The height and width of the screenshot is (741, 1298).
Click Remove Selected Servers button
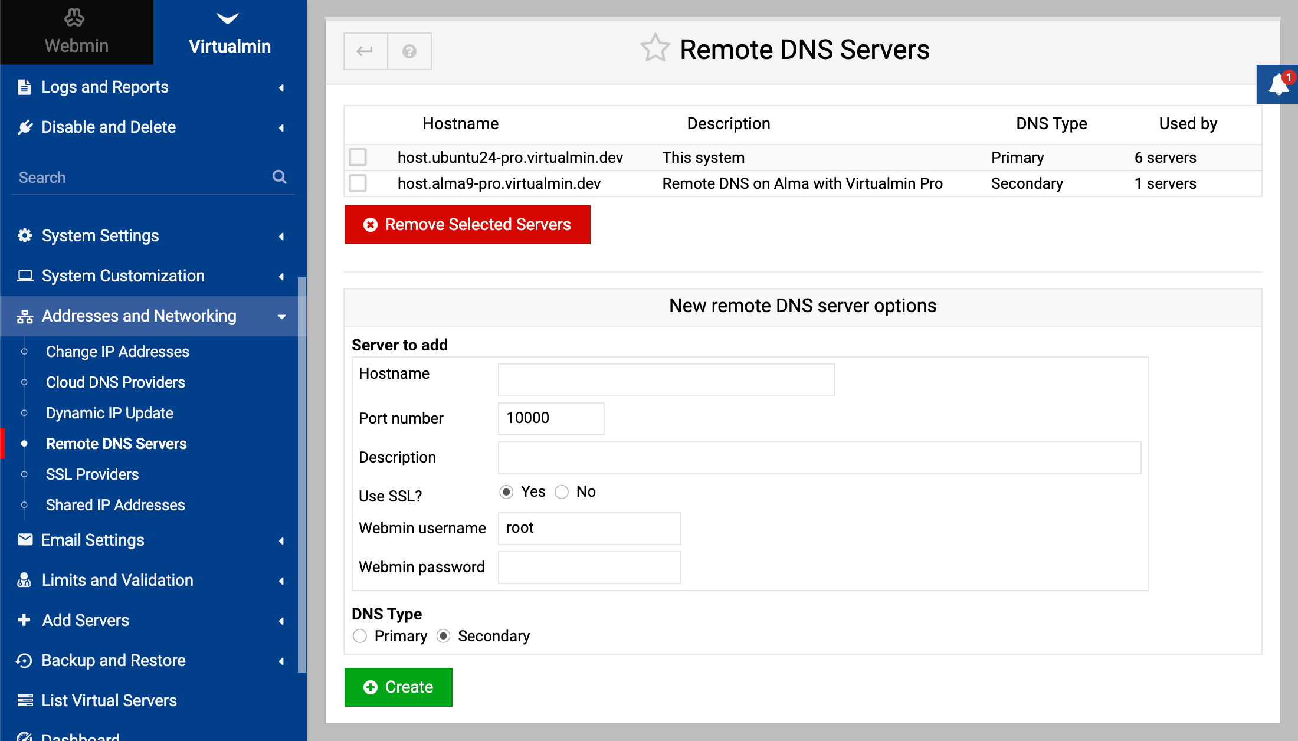(467, 225)
